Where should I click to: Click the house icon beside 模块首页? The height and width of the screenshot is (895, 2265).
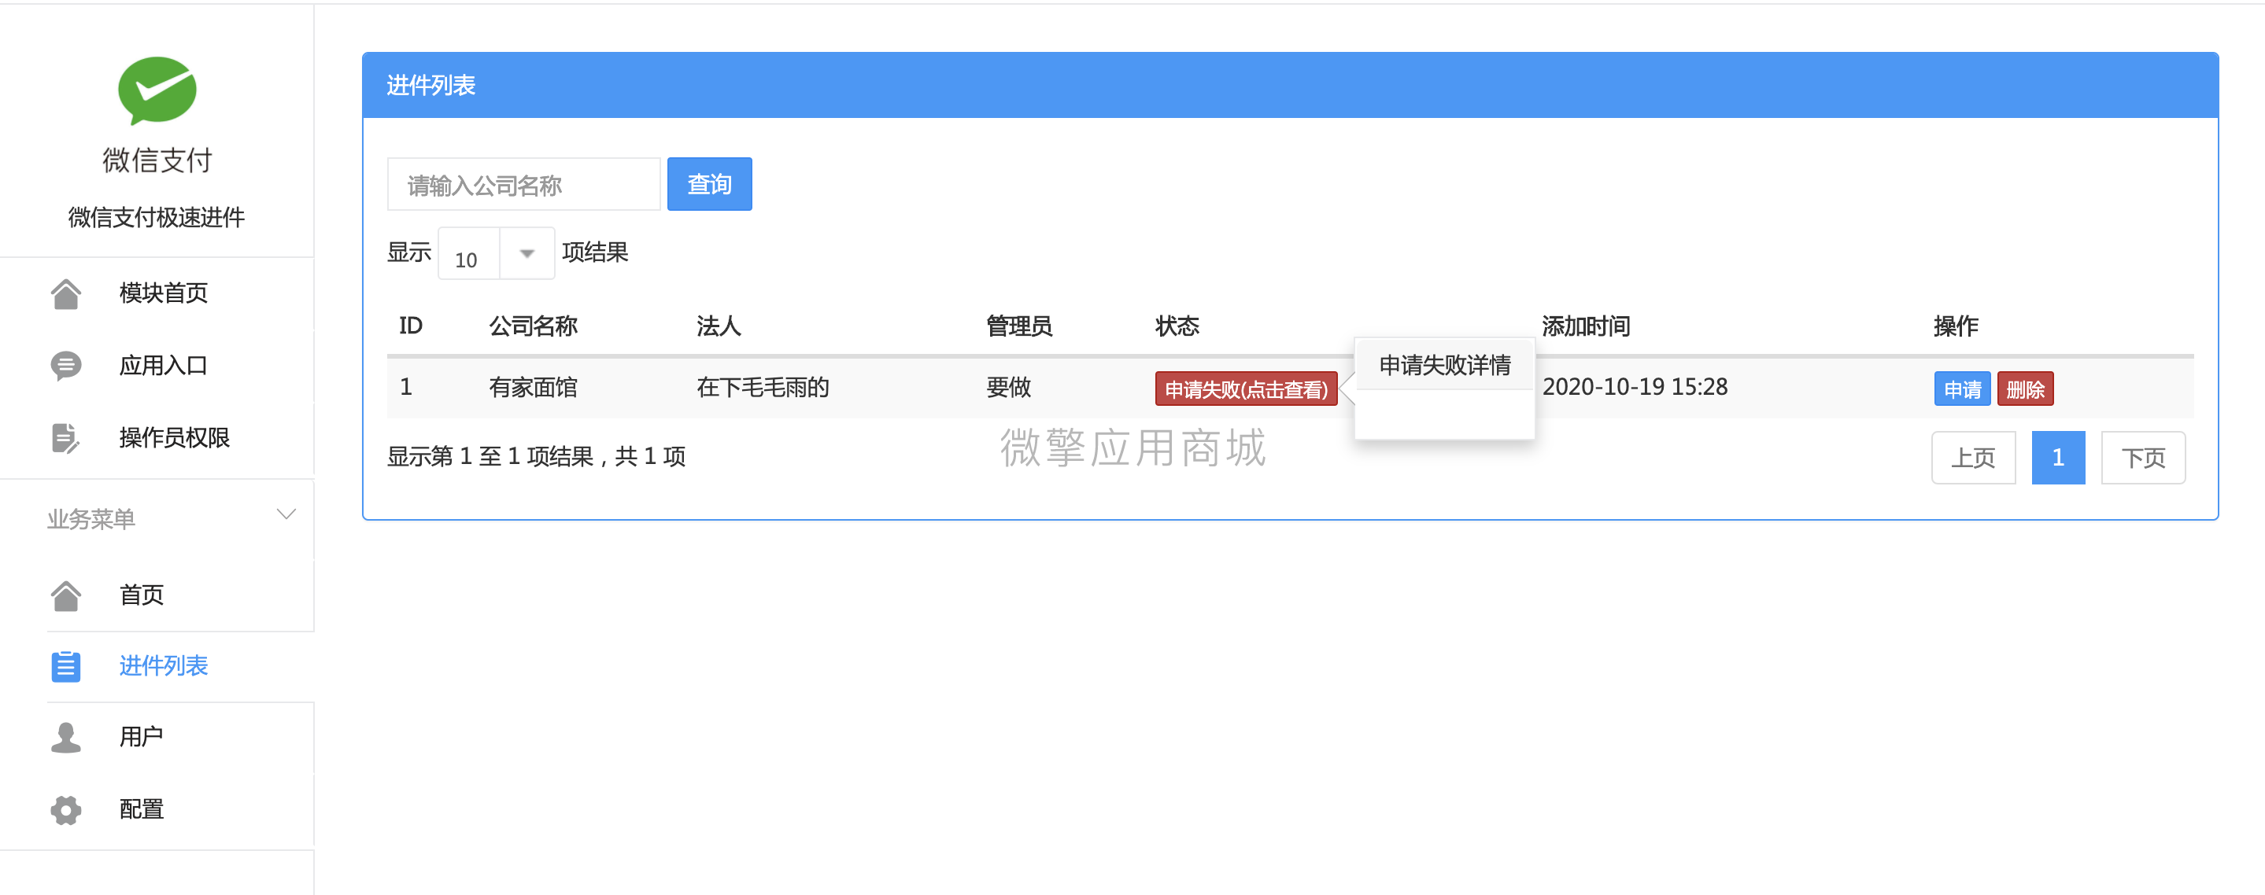66,293
